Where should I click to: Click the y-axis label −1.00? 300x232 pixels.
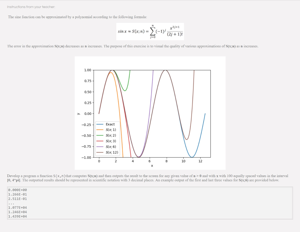86,158
